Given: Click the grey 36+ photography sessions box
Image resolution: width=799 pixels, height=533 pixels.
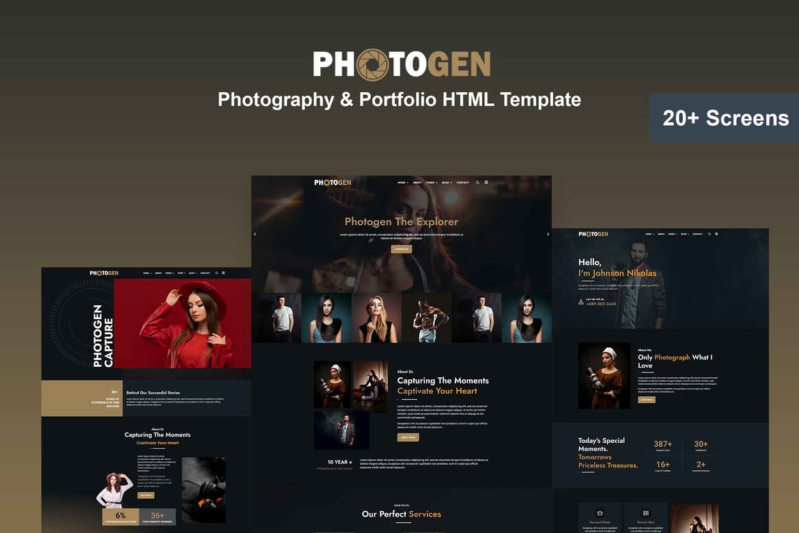Looking at the screenshot, I should (158, 517).
